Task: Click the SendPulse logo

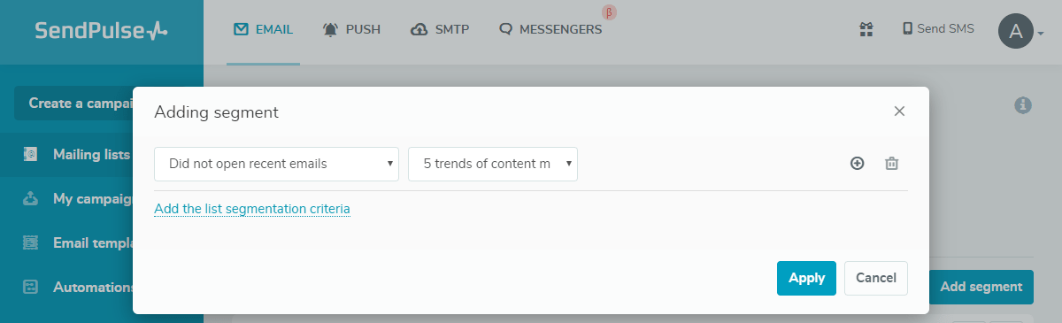Action: point(101,31)
